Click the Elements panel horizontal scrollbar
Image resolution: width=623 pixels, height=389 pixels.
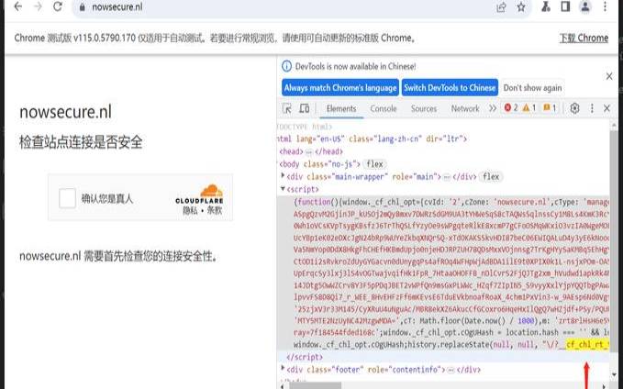coord(315,385)
